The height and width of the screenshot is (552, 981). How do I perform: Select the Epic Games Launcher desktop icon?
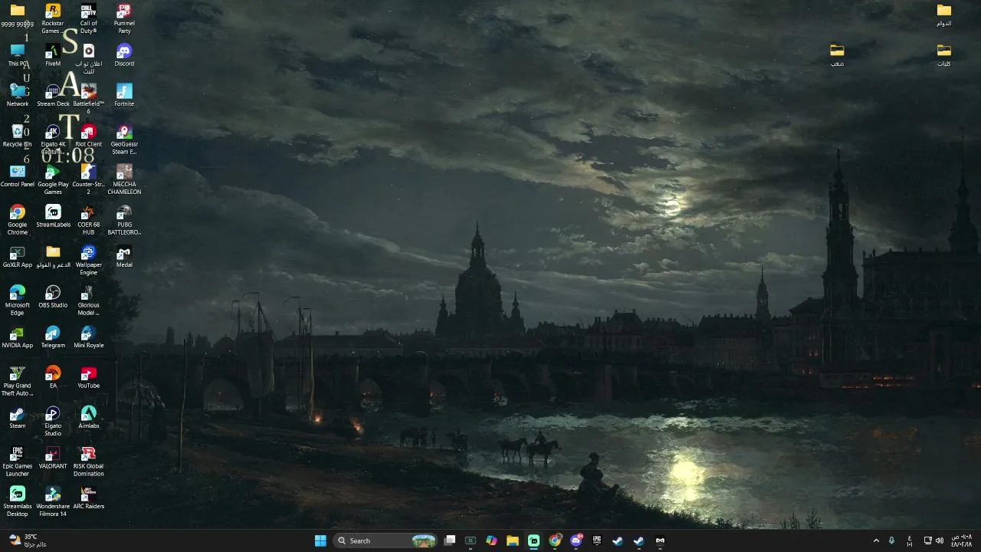(18, 462)
